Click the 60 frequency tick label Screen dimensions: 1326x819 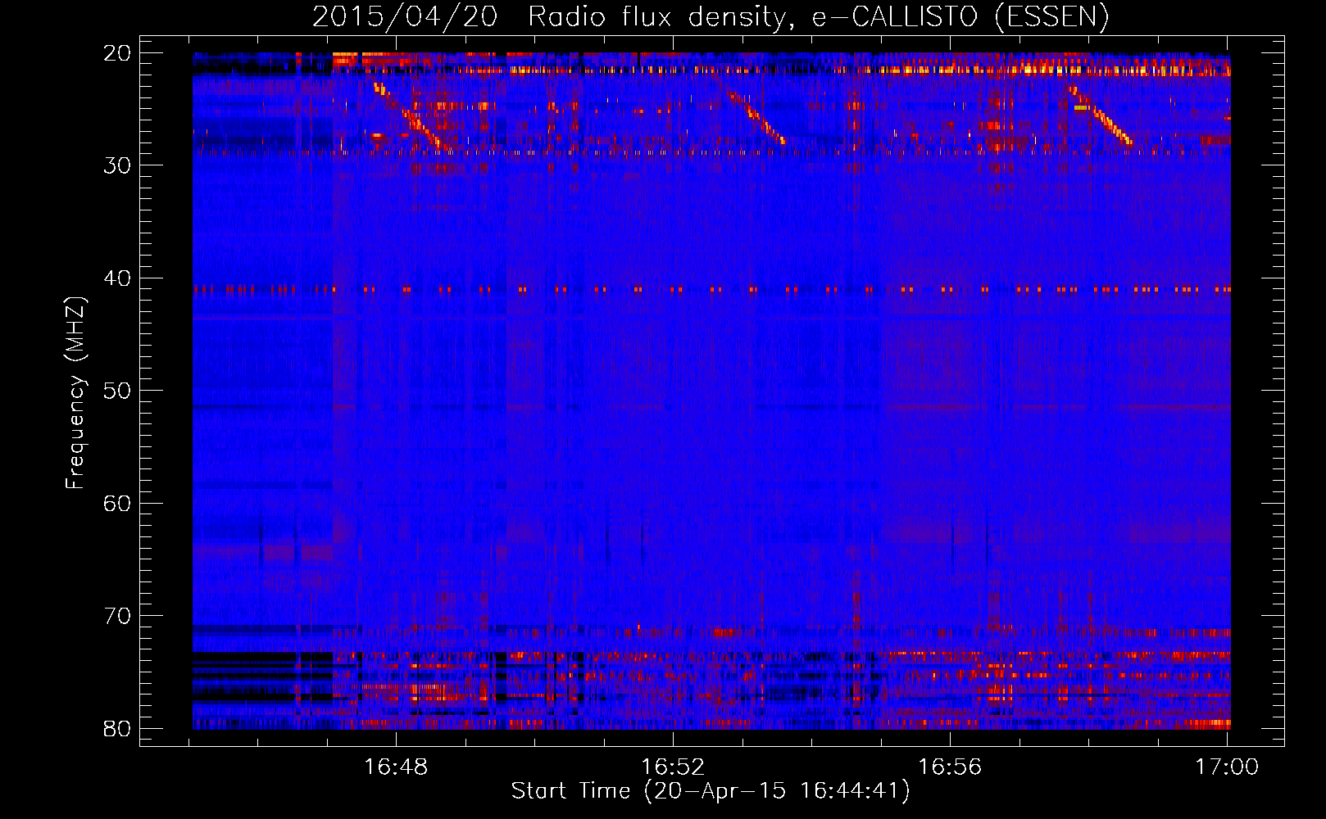(117, 504)
